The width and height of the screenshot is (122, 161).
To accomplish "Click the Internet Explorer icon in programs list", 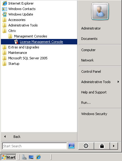I will pos(5,3).
